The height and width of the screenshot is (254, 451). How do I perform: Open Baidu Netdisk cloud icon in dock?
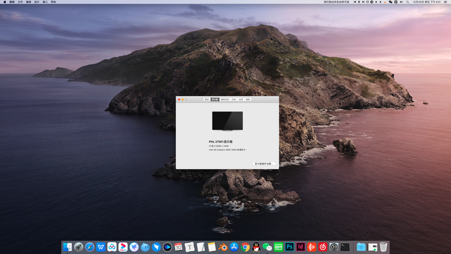(x=112, y=247)
